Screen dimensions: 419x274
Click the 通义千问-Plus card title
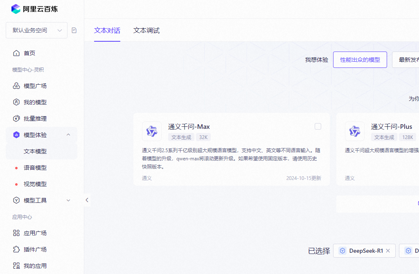click(392, 127)
